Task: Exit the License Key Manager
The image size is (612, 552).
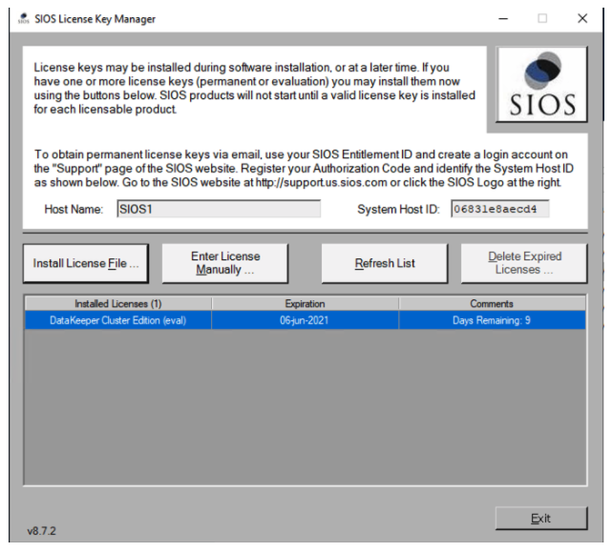Action: pos(541,519)
